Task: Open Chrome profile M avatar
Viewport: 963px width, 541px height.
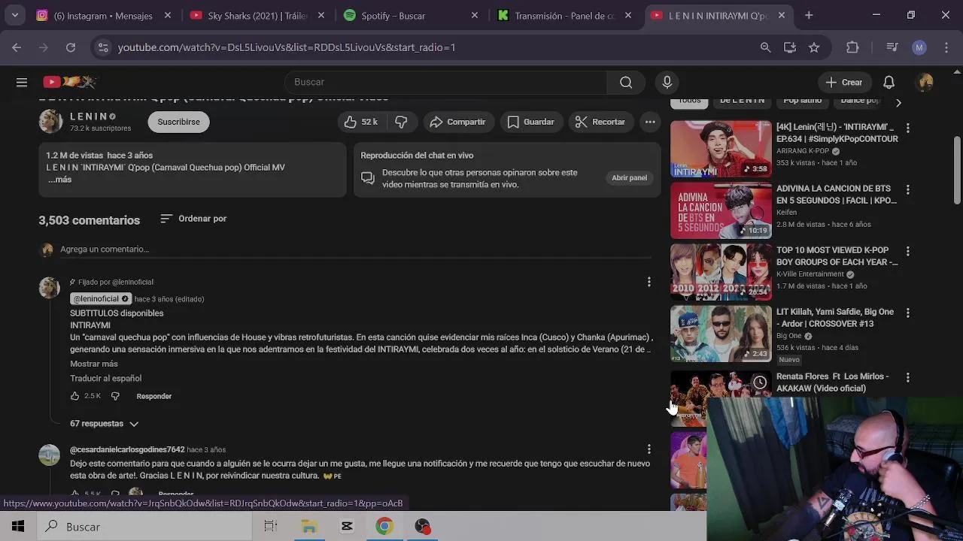Action: [919, 47]
